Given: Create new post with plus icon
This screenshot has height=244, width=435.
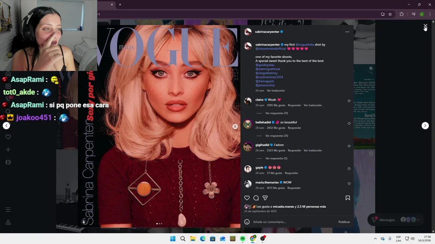Looking at the screenshot, I should (x=8, y=149).
